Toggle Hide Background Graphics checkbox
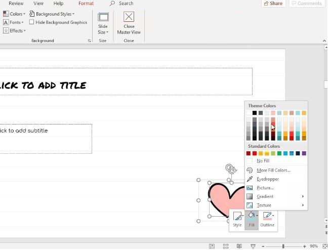 (31, 22)
